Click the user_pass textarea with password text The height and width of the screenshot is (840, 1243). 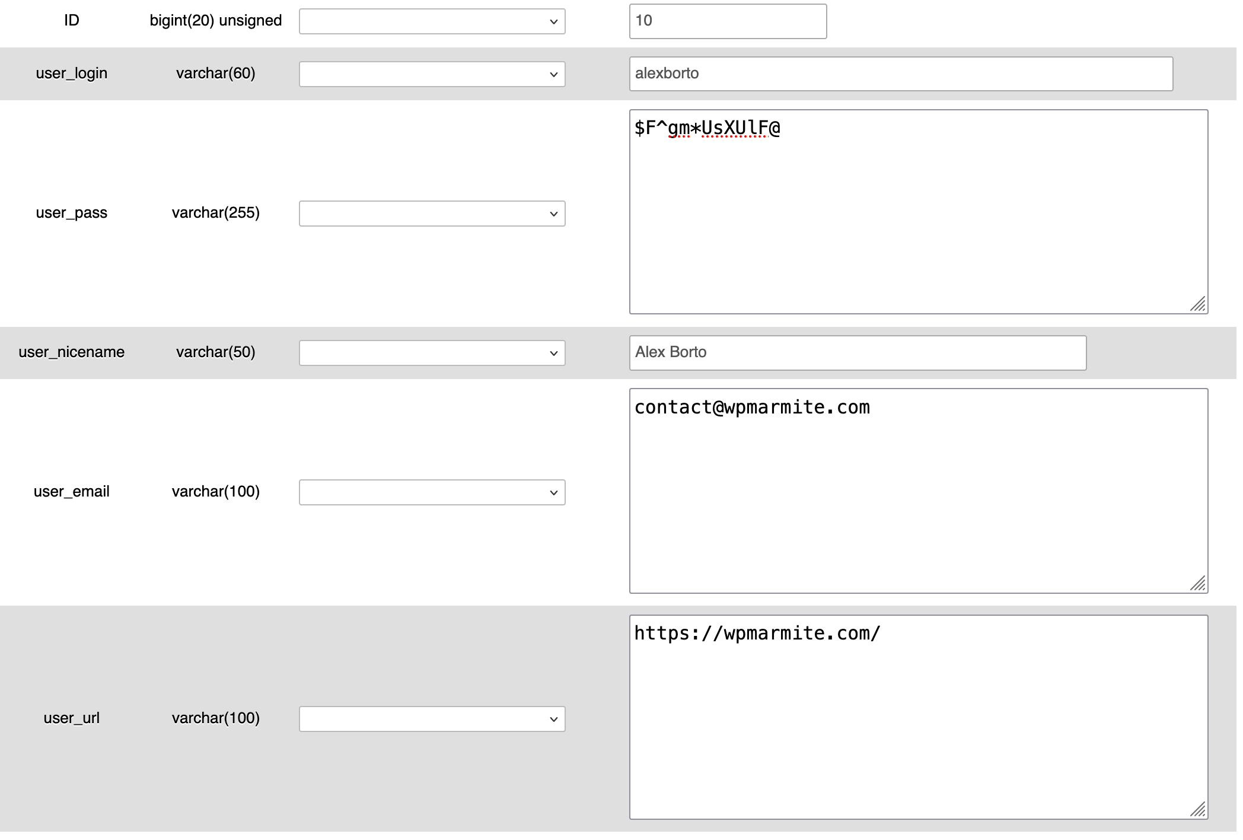click(x=919, y=212)
